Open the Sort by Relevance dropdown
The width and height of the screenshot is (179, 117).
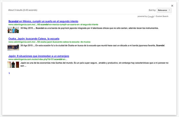pos(164,10)
